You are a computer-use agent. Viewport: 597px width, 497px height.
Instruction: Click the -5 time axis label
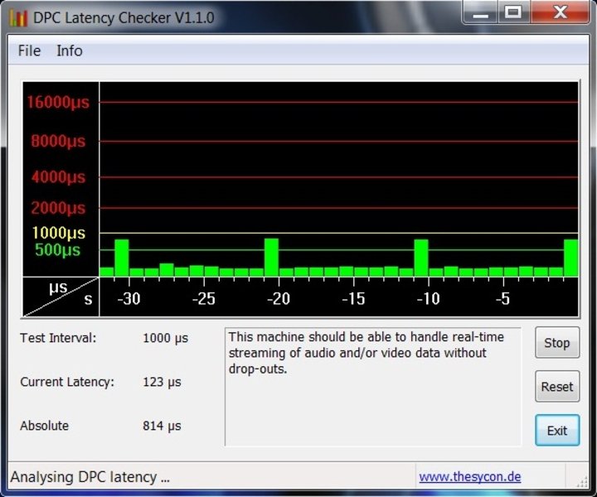tap(503, 299)
